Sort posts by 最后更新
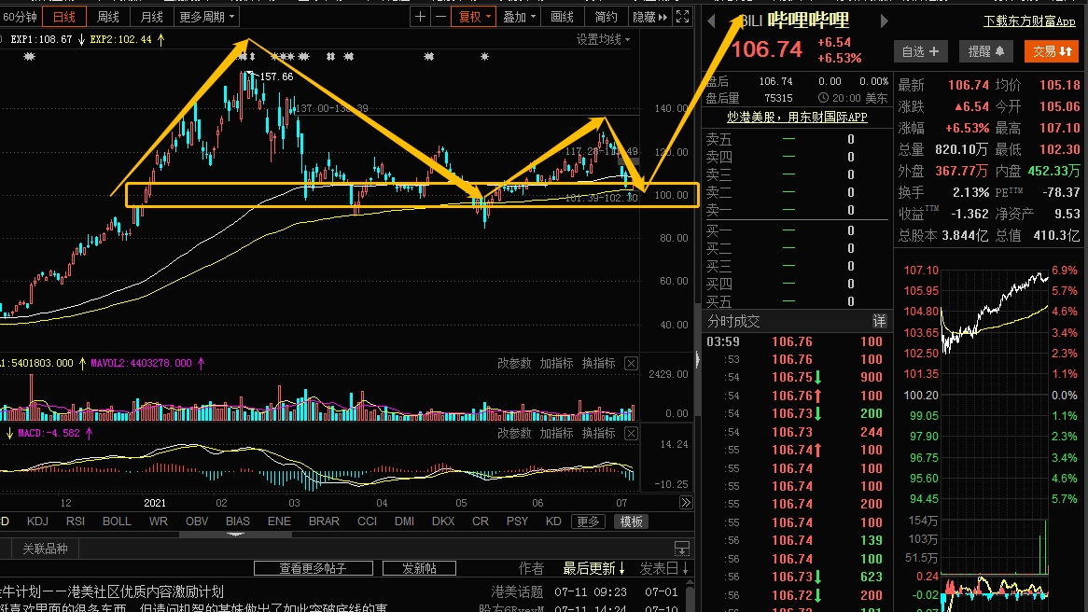Image resolution: width=1088 pixels, height=612 pixels. [593, 568]
